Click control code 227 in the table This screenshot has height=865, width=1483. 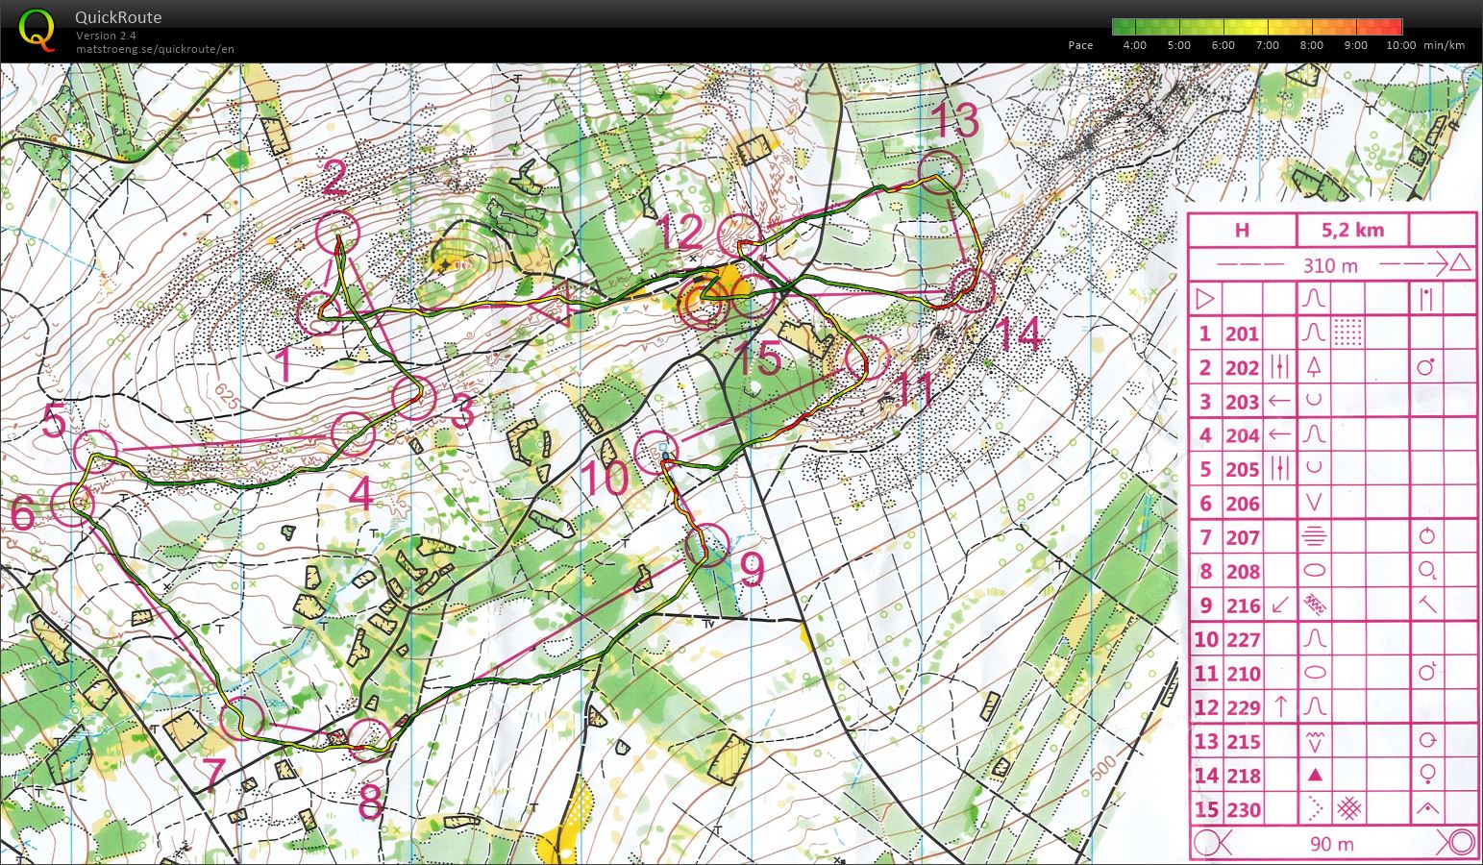[1242, 639]
